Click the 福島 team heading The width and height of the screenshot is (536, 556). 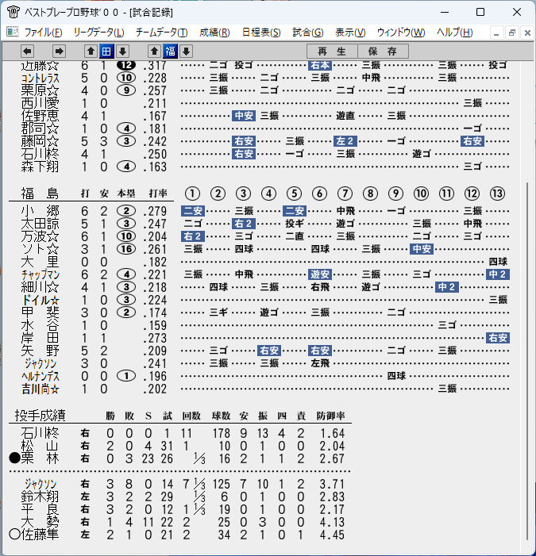pos(40,194)
